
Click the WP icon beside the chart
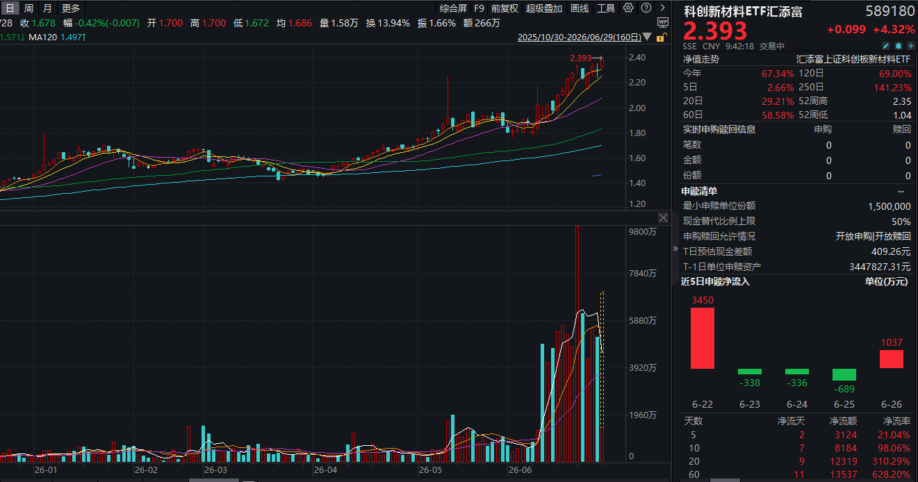[662, 22]
